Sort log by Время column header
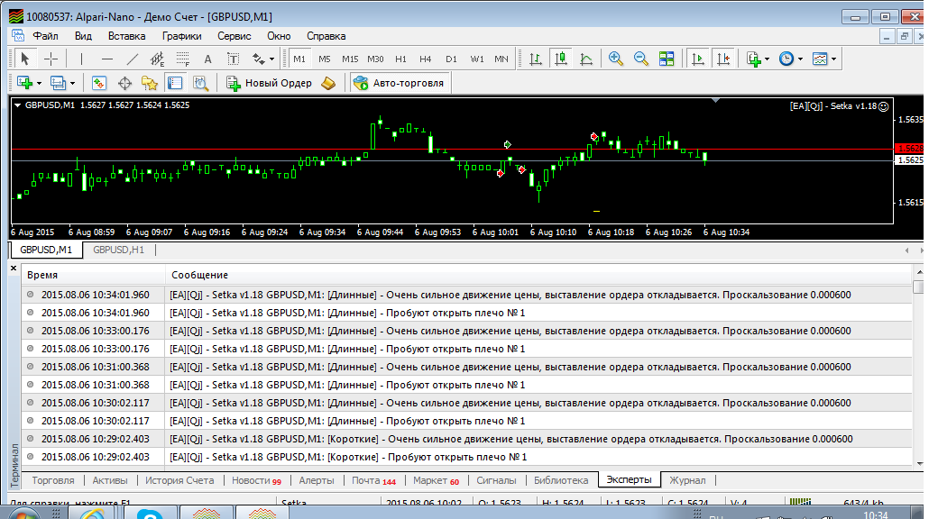Viewport: 938px width, 519px height. pyautogui.click(x=93, y=275)
